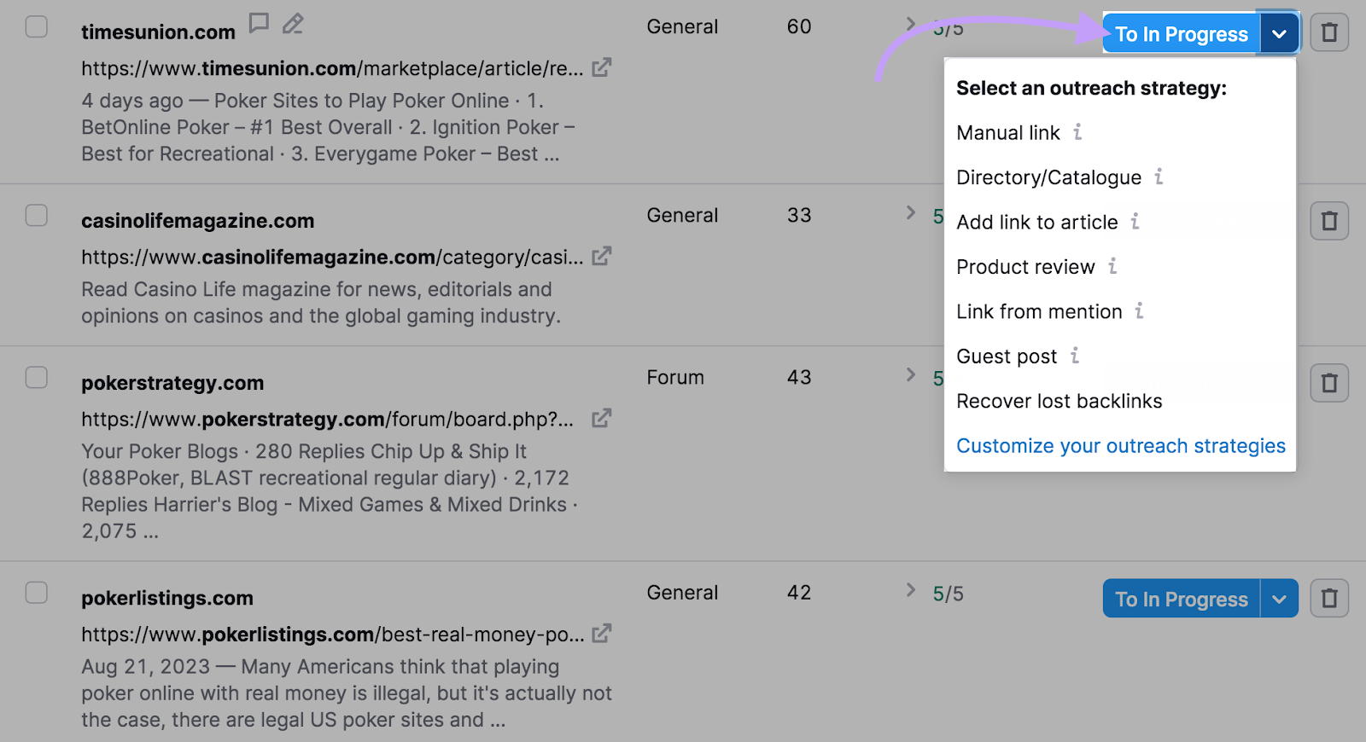Open the casinolifemagazine.com category URL
This screenshot has width=1366, height=742.
click(332, 257)
